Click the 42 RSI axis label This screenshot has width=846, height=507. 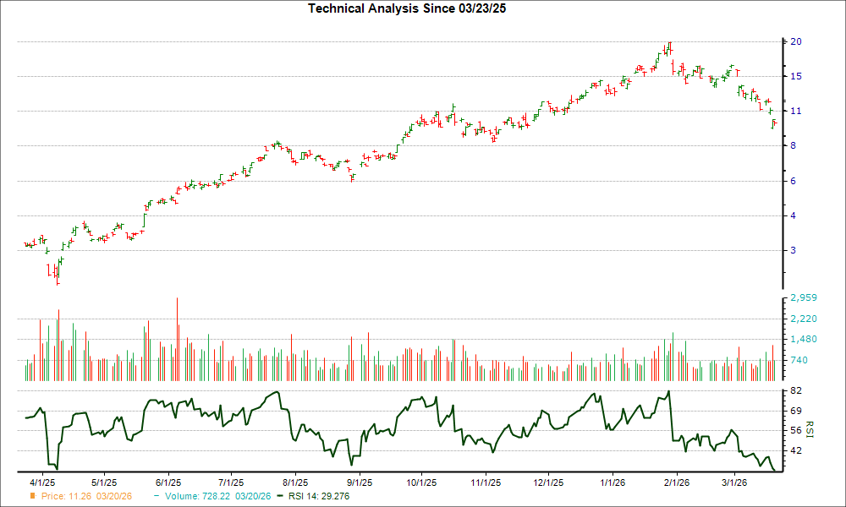[x=796, y=451]
